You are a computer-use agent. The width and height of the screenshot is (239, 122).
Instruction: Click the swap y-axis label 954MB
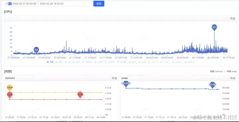tap(226, 88)
